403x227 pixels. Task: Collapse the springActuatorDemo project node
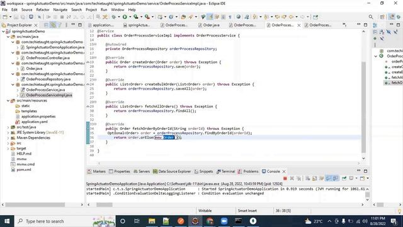4,32
